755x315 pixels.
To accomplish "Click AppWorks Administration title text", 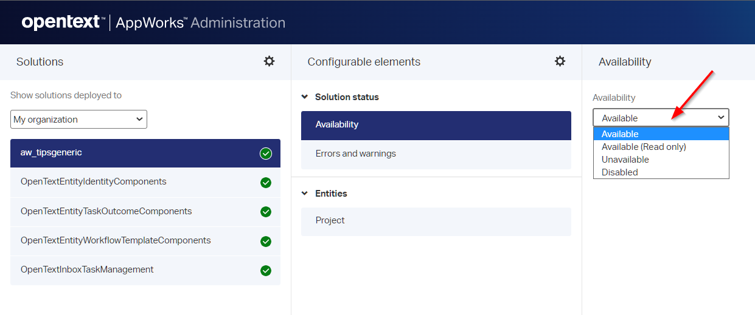I will tap(200, 23).
